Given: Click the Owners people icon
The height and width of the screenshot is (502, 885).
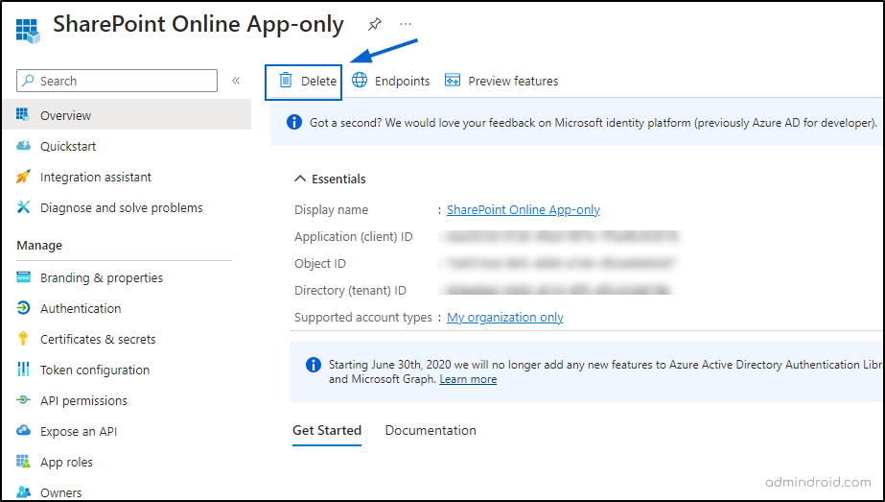Looking at the screenshot, I should (x=23, y=491).
